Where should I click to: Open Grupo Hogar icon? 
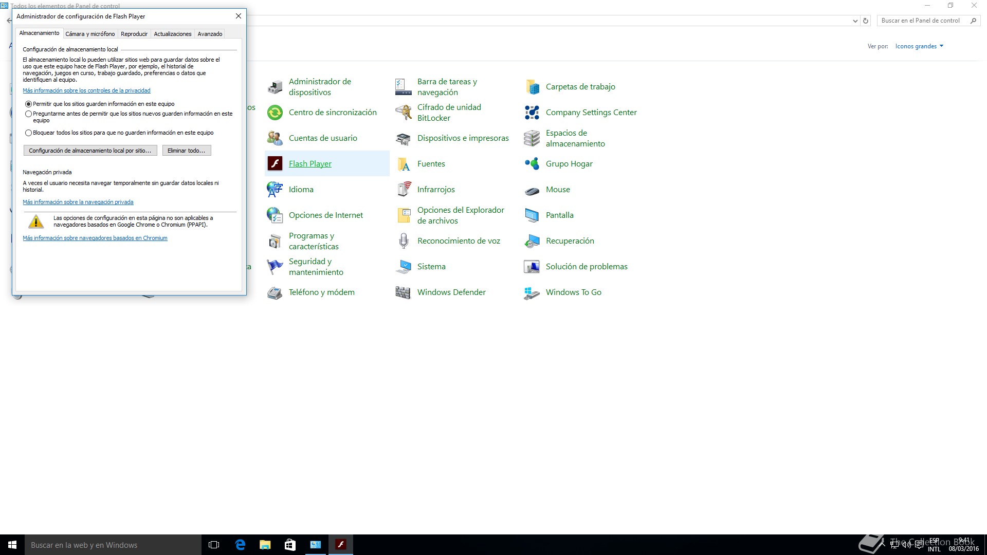coord(532,164)
